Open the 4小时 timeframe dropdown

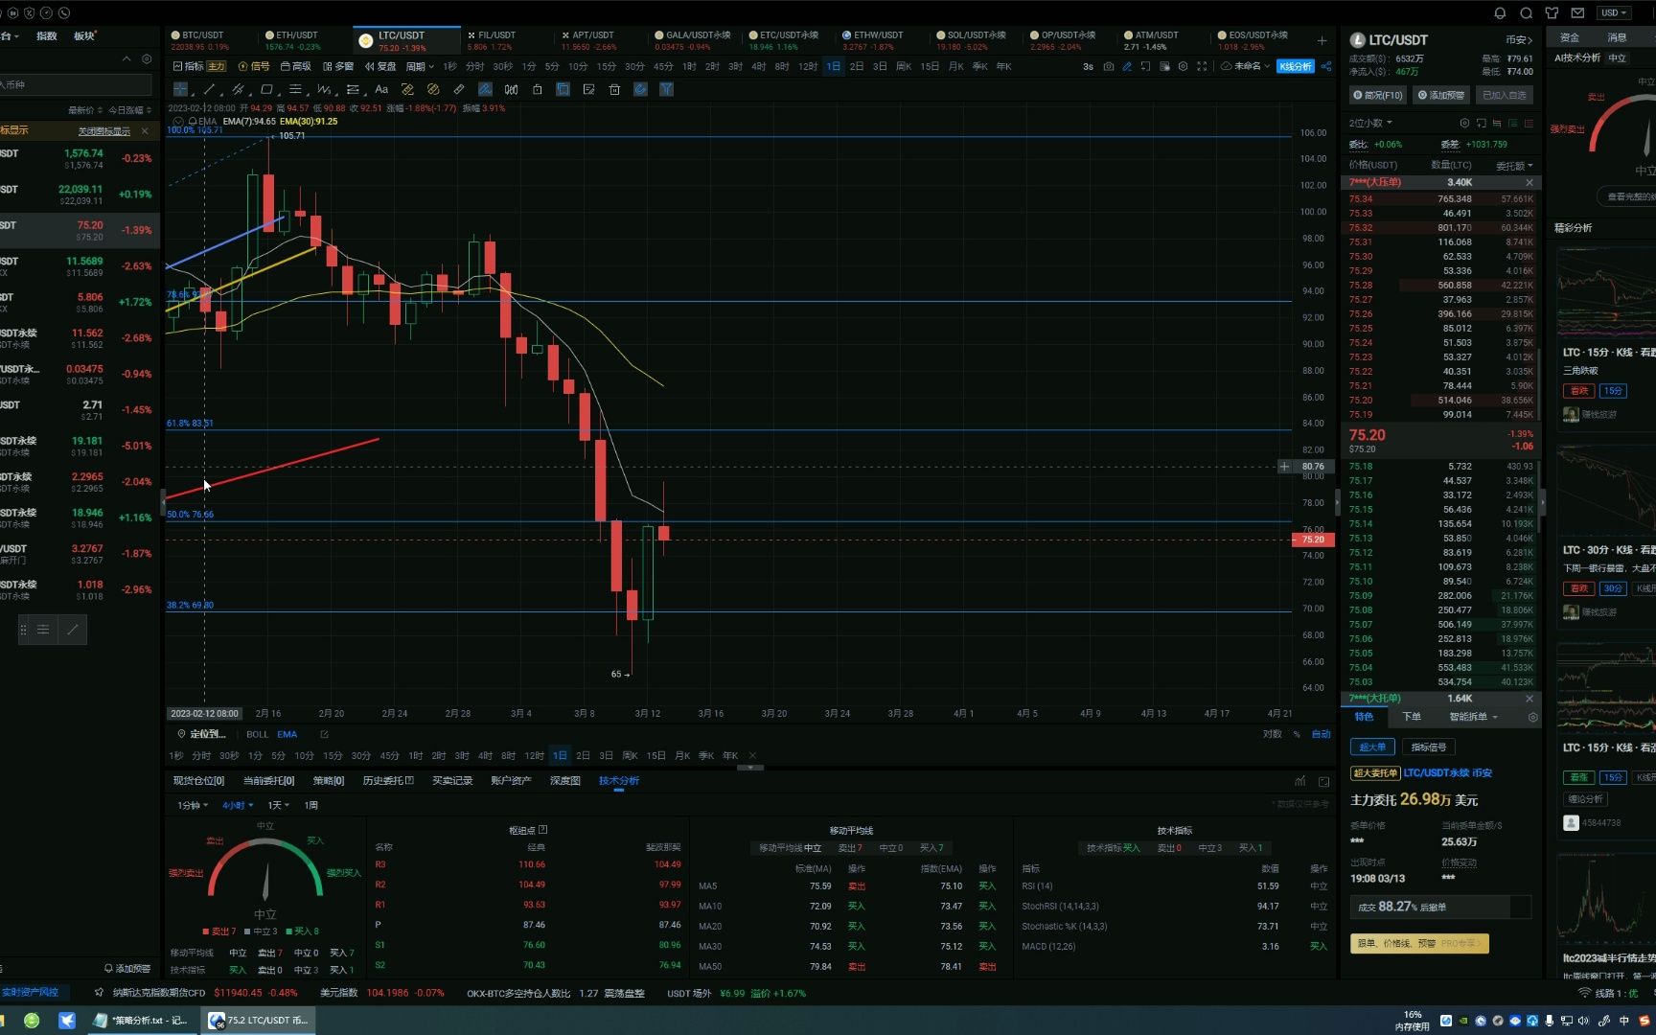coord(238,806)
